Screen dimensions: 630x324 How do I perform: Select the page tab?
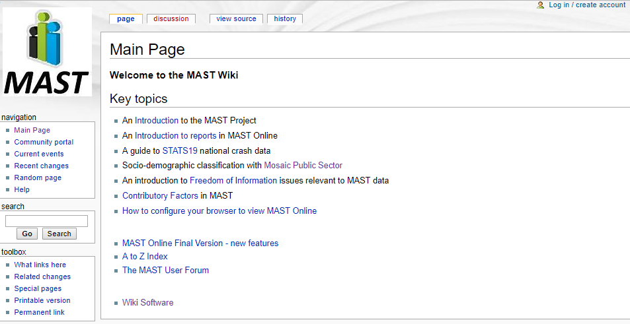coord(126,19)
